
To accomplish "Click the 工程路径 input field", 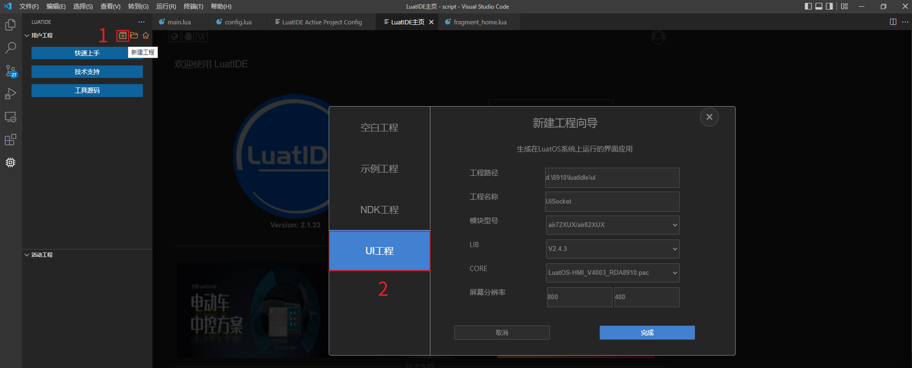I will (612, 177).
